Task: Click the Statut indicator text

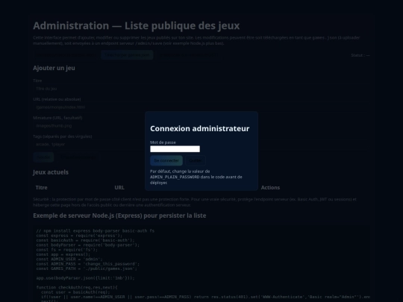Action: pos(360,55)
